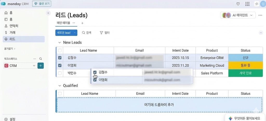Click the workspace search icon
Viewport: 266px width, 121px height.
coord(41,59)
